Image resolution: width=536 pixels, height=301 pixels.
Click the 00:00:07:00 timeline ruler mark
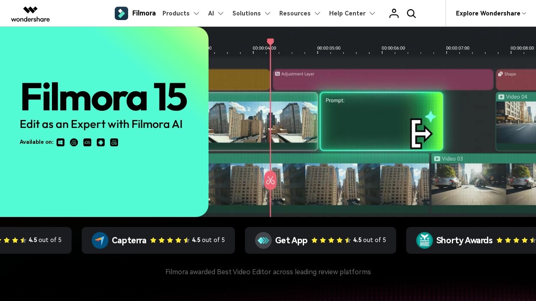coord(458,48)
